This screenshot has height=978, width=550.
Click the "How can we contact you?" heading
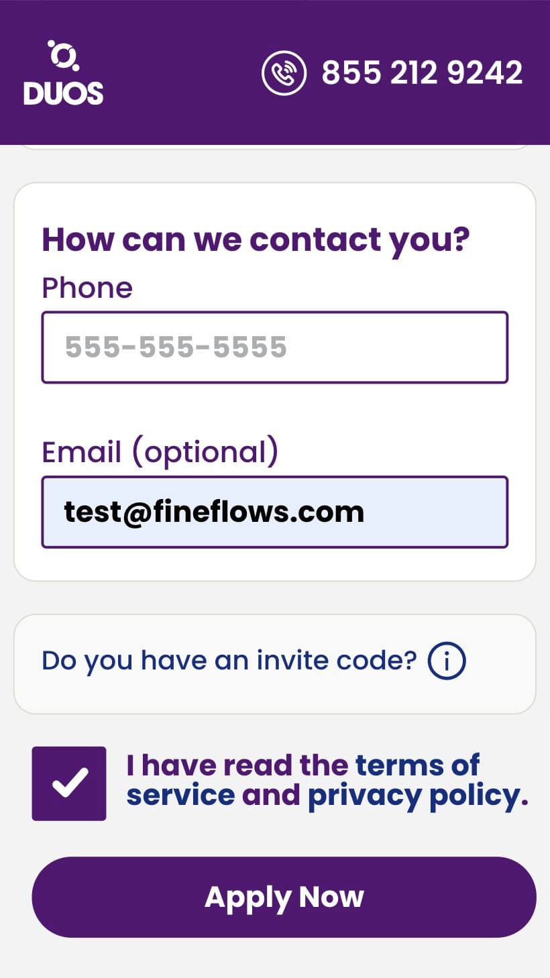256,240
